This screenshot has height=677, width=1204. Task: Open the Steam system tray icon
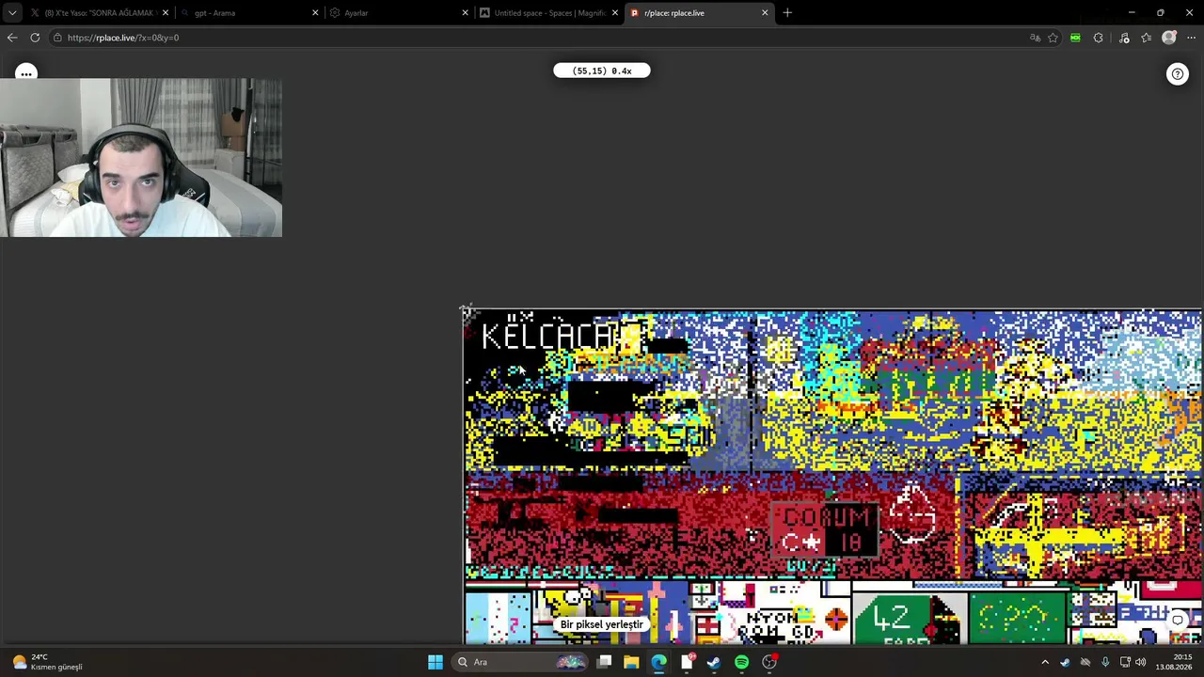click(1065, 662)
